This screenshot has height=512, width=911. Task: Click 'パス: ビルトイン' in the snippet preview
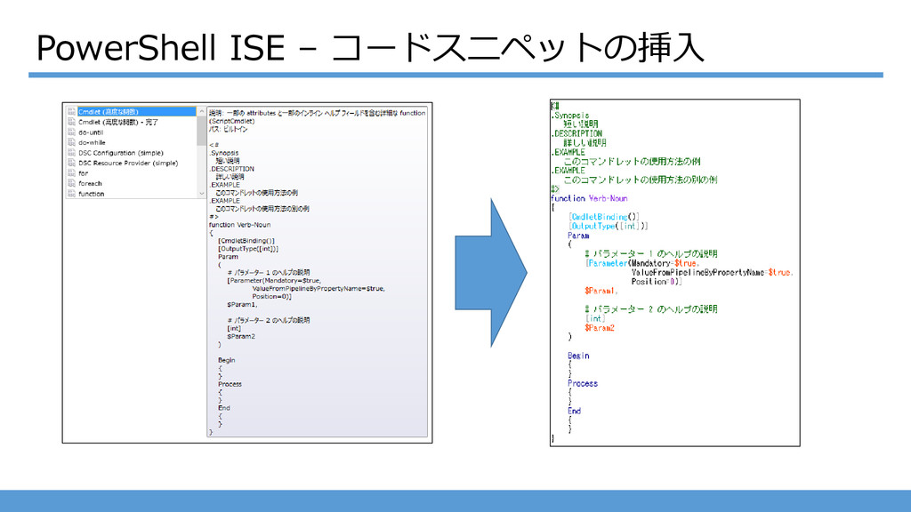click(229, 130)
